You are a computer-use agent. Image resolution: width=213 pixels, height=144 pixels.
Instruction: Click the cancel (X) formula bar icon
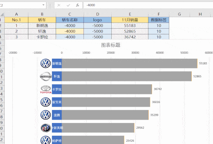click(x=59, y=5)
